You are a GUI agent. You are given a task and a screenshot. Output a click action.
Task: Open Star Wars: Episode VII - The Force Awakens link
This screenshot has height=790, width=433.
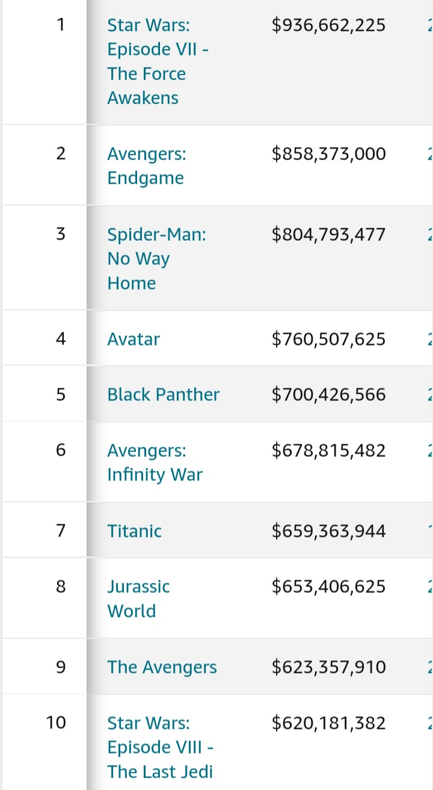(x=147, y=61)
